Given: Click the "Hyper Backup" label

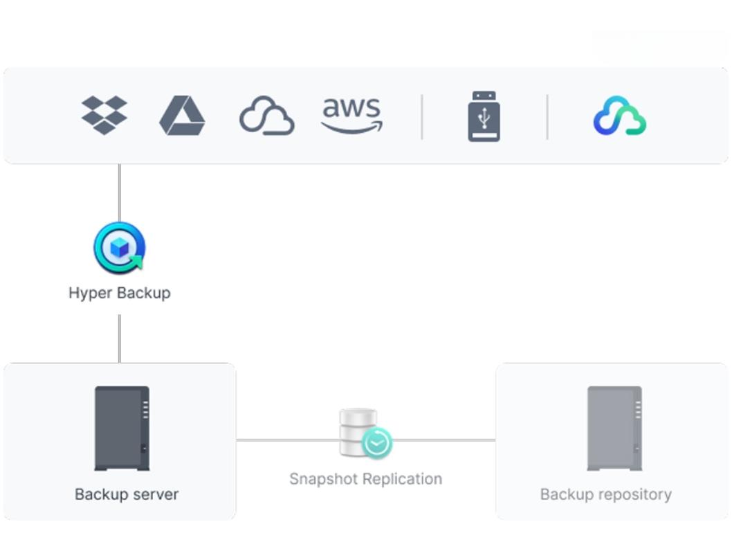Looking at the screenshot, I should [x=120, y=293].
